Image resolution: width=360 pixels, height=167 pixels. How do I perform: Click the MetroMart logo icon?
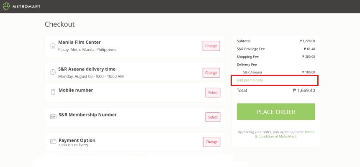pos(6,6)
